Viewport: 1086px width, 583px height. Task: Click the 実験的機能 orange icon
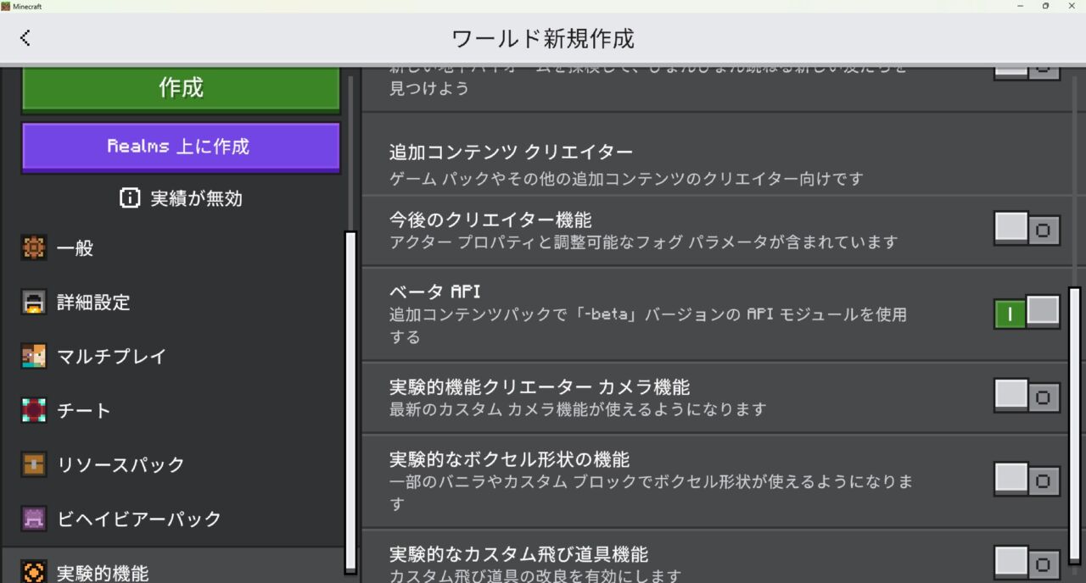coord(34,573)
